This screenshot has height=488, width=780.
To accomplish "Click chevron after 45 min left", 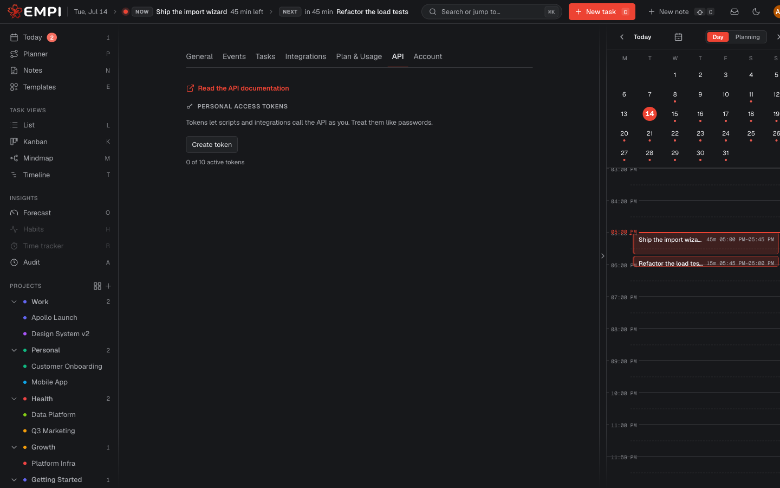I will (271, 11).
